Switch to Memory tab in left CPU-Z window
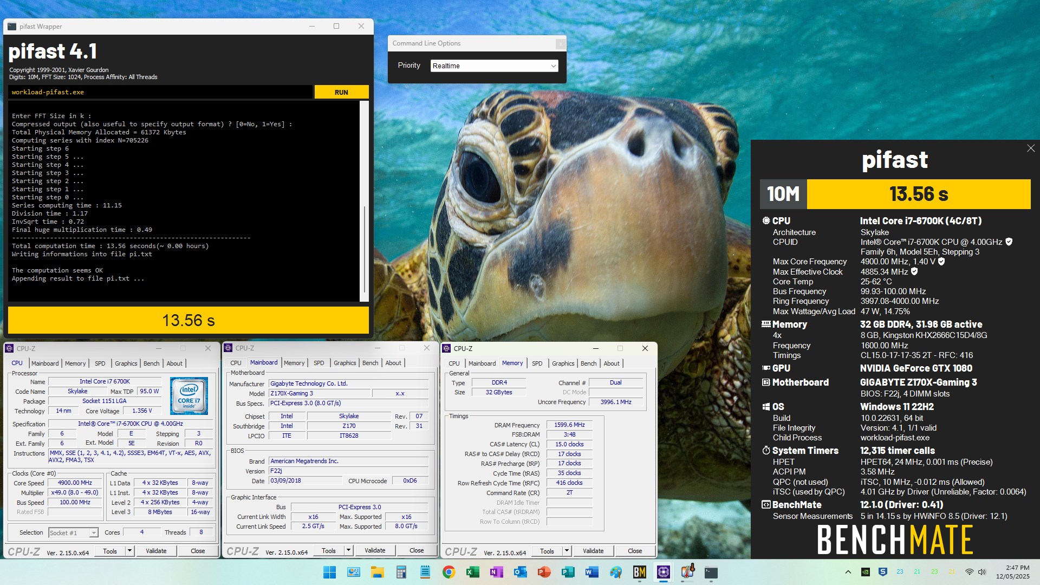The height and width of the screenshot is (585, 1040). (x=75, y=363)
